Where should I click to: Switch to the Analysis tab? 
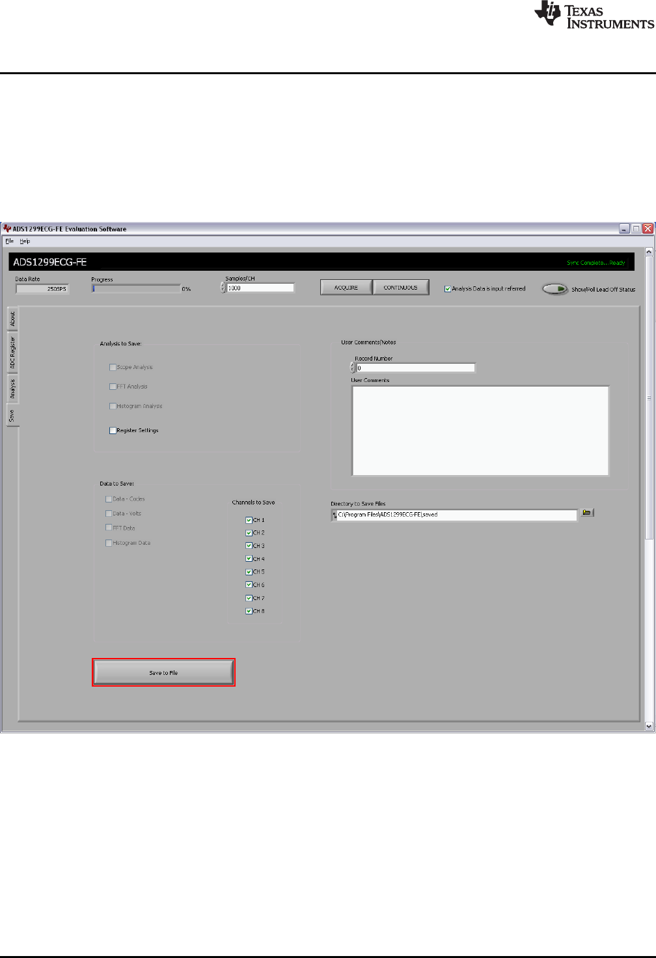[x=12, y=389]
